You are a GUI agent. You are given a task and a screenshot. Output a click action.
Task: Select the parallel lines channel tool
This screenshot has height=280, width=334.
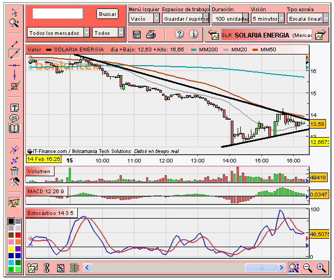pos(14,150)
